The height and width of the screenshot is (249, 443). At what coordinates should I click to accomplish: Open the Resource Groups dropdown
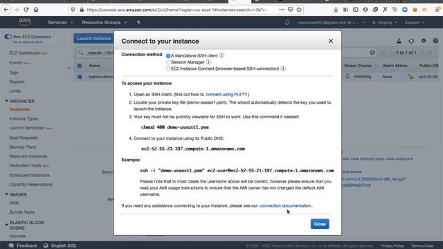pyautogui.click(x=105, y=22)
